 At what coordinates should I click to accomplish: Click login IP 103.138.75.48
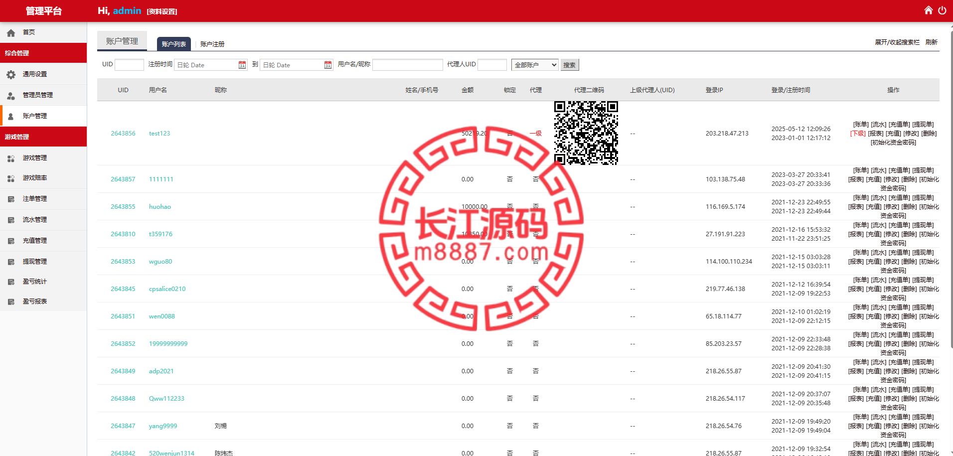725,179
